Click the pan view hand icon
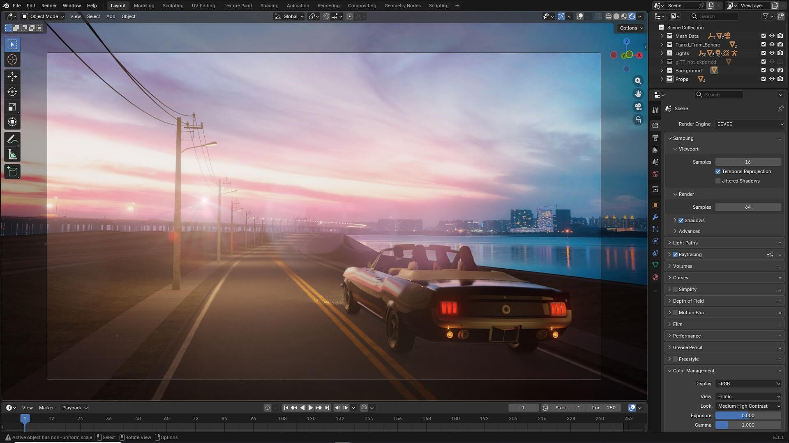 click(638, 94)
